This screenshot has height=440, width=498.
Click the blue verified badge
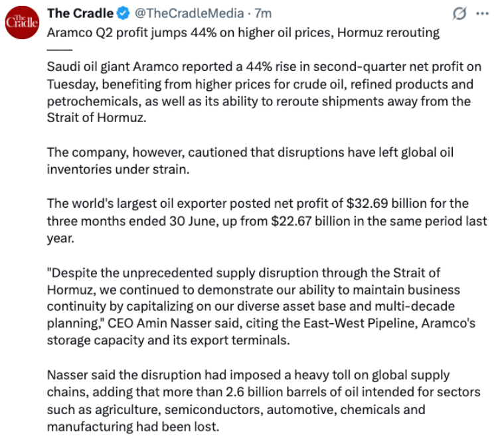pyautogui.click(x=124, y=14)
